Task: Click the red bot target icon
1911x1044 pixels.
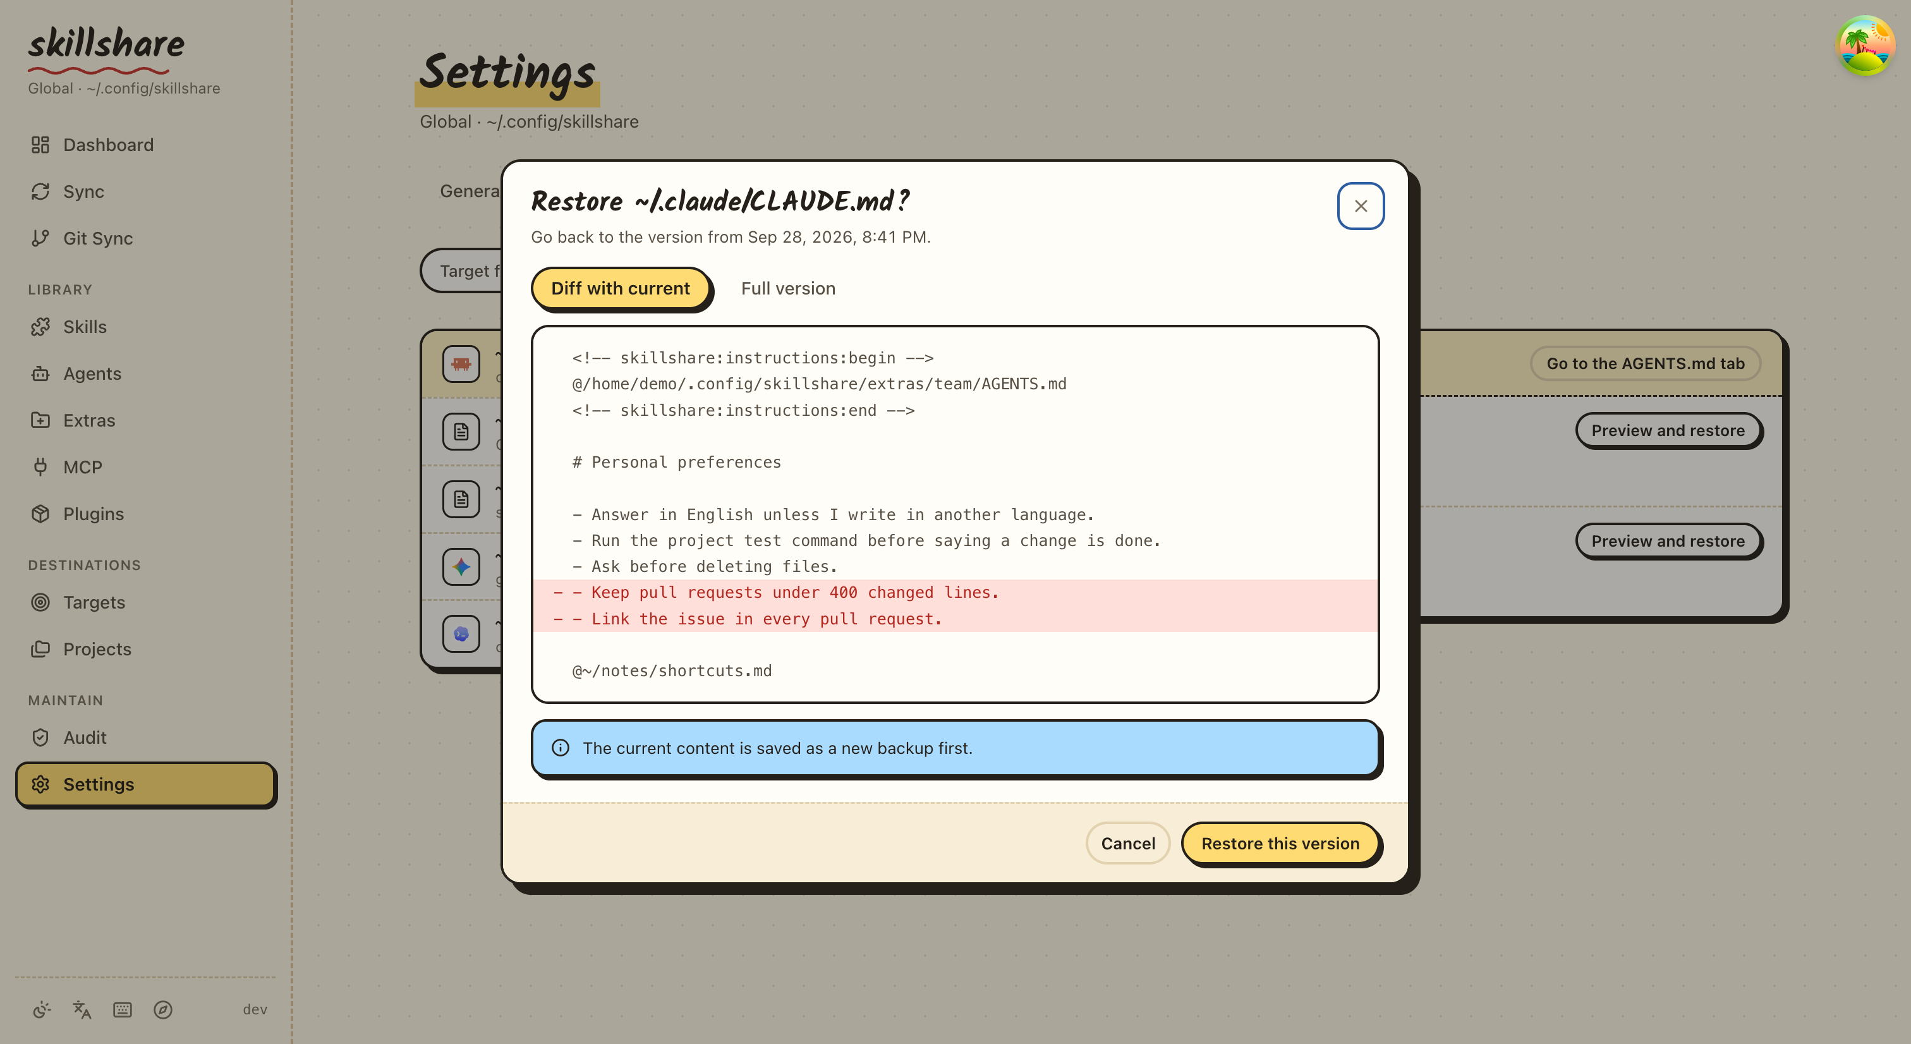Action: coord(461,363)
